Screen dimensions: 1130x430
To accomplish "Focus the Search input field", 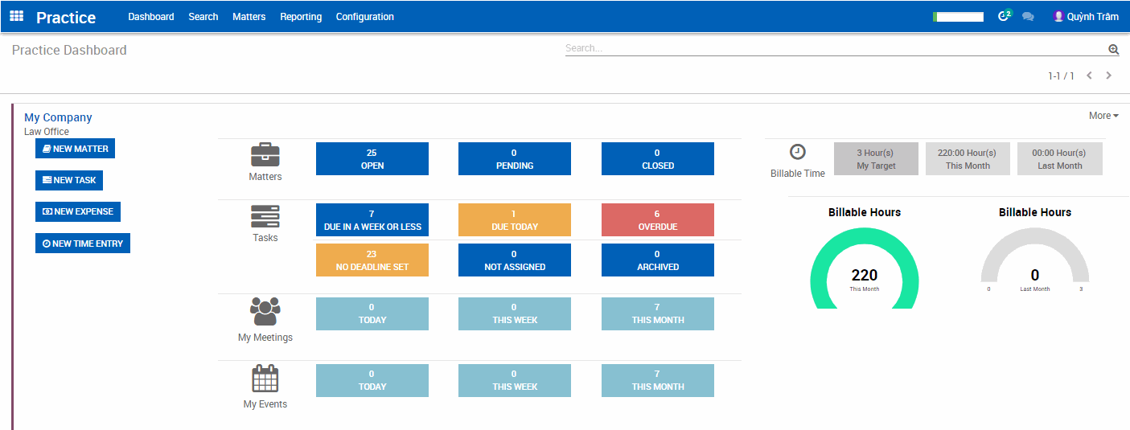I will (836, 48).
